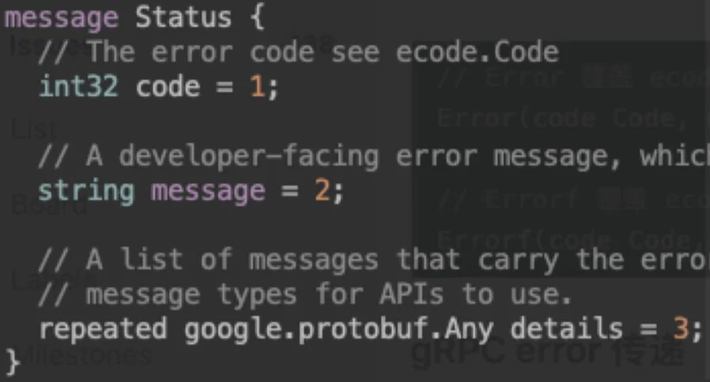Select the Status message name
Image resolution: width=710 pixels, height=382 pixels.
pos(183,17)
